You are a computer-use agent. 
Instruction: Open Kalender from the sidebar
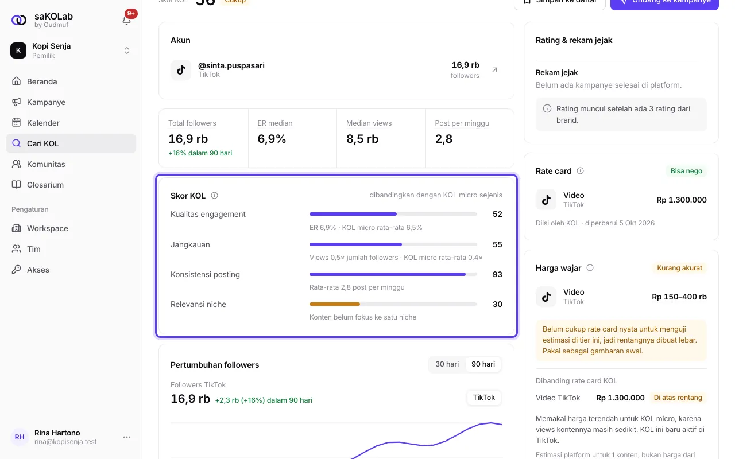[71, 123]
